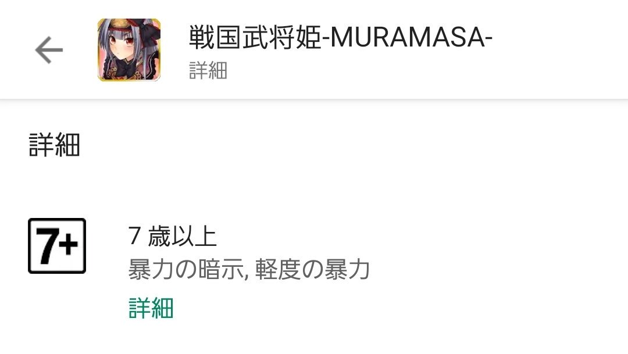View more content rating details in green
Viewport: 628px width, 354px height.
pos(151,308)
